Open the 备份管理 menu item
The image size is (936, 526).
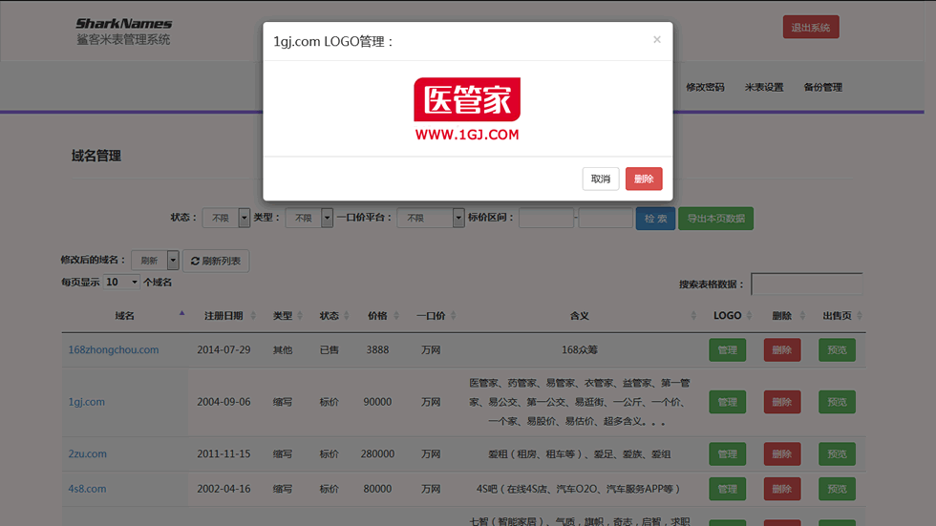[822, 87]
